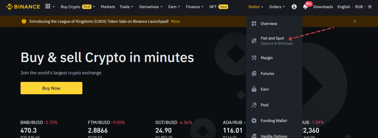Viewport: 378px width, 138px height.
Task: Click the Fiat and Spot wallet icon
Action: 254,40
